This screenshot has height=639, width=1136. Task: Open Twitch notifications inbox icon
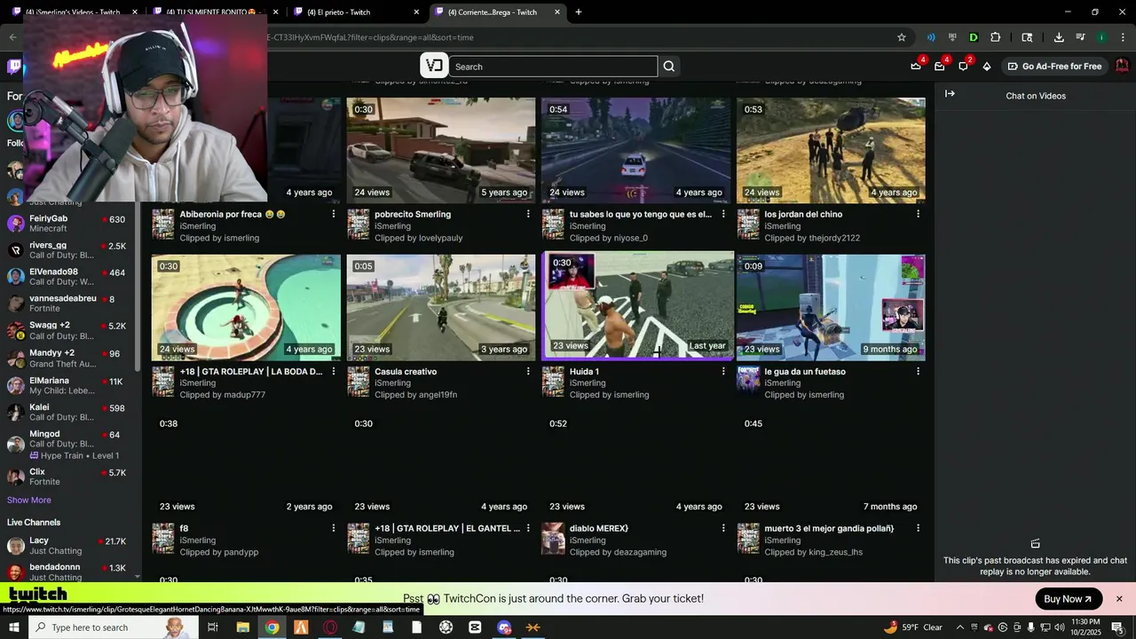click(939, 67)
